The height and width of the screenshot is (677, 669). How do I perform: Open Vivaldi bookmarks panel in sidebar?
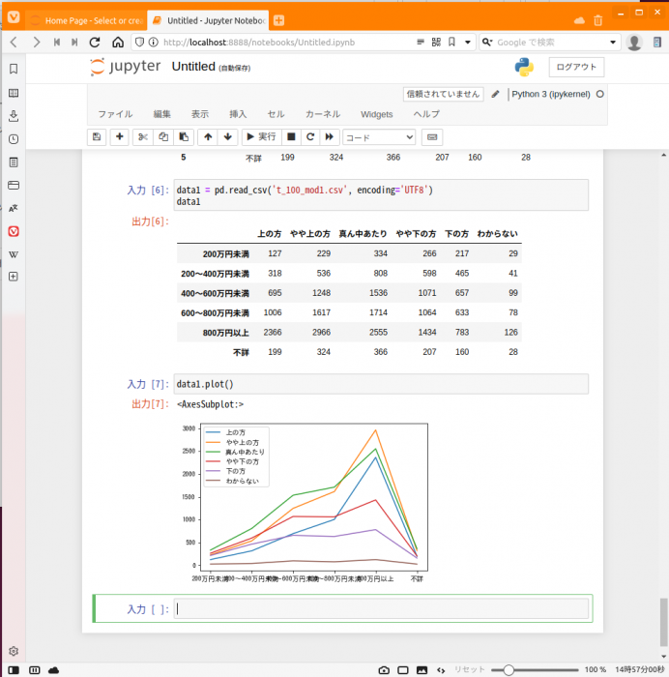pyautogui.click(x=14, y=69)
